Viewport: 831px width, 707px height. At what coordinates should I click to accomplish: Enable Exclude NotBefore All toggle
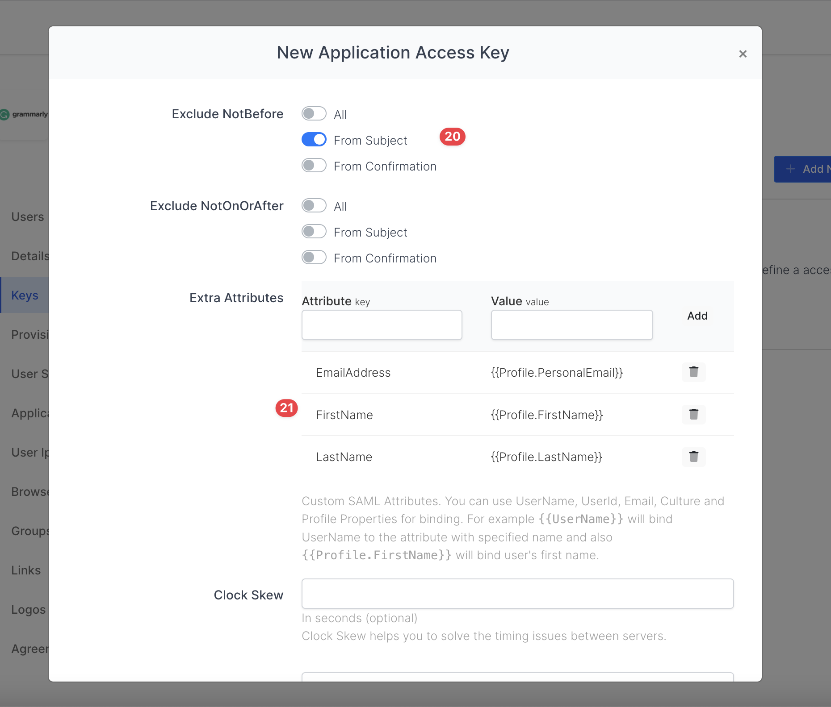314,114
